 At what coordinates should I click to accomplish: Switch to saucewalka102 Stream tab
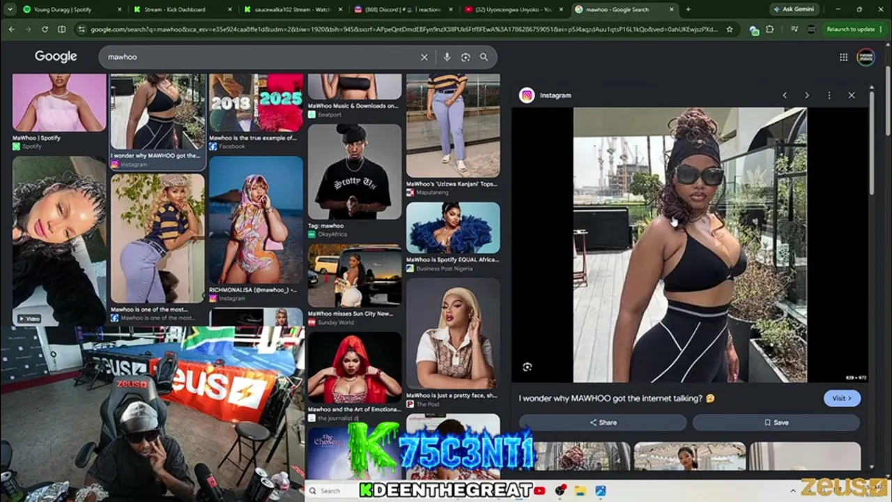click(290, 10)
